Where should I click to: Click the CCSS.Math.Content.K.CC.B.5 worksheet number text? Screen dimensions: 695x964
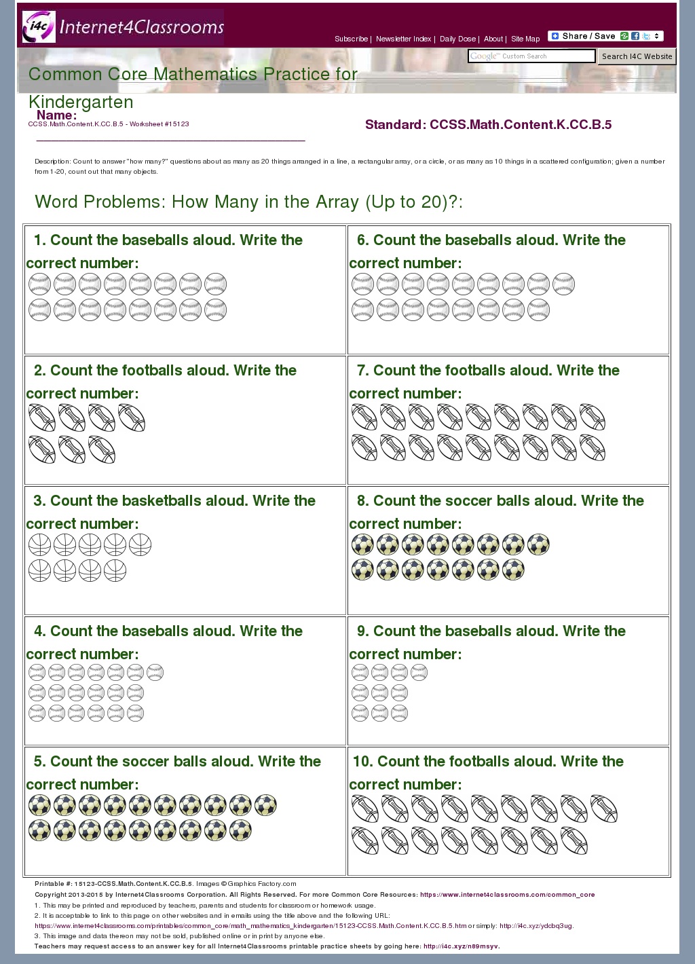[x=109, y=124]
